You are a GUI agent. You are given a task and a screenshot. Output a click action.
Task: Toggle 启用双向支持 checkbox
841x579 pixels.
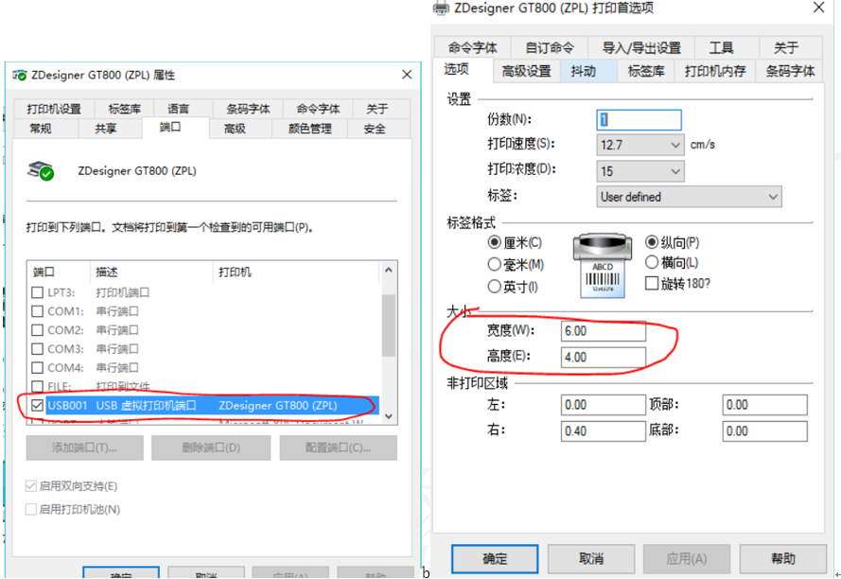(x=31, y=486)
